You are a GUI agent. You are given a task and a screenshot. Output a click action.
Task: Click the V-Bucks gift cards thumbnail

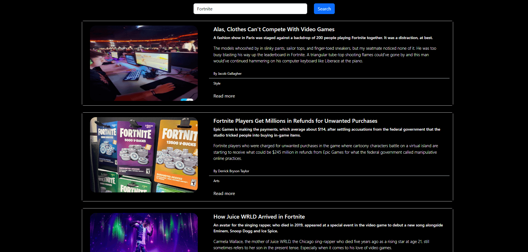tap(144, 155)
